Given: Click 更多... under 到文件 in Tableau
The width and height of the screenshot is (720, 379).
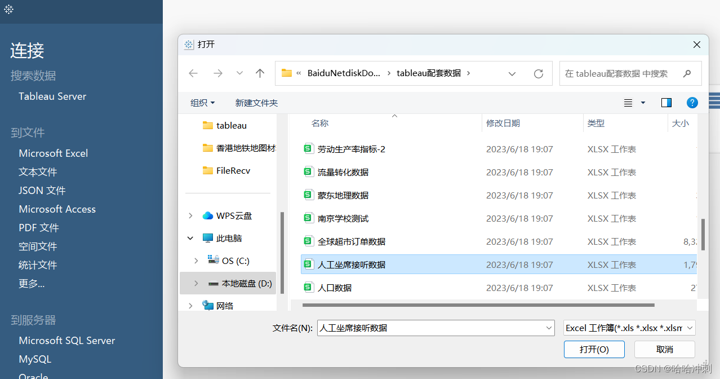Looking at the screenshot, I should pyautogui.click(x=32, y=284).
